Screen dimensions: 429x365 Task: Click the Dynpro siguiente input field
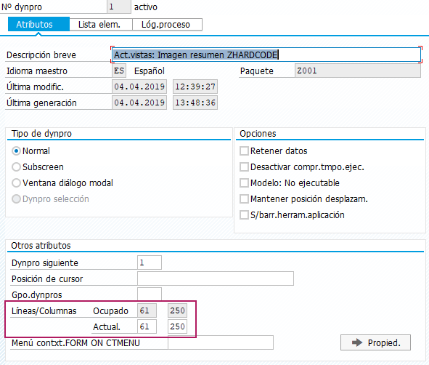(150, 262)
